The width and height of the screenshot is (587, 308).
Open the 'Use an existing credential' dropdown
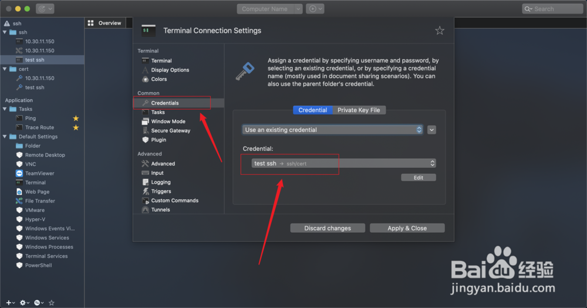click(332, 130)
